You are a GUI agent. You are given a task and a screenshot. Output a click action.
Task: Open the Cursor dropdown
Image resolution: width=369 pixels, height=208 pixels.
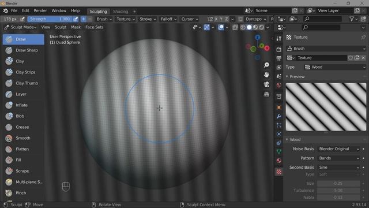tap(190, 19)
